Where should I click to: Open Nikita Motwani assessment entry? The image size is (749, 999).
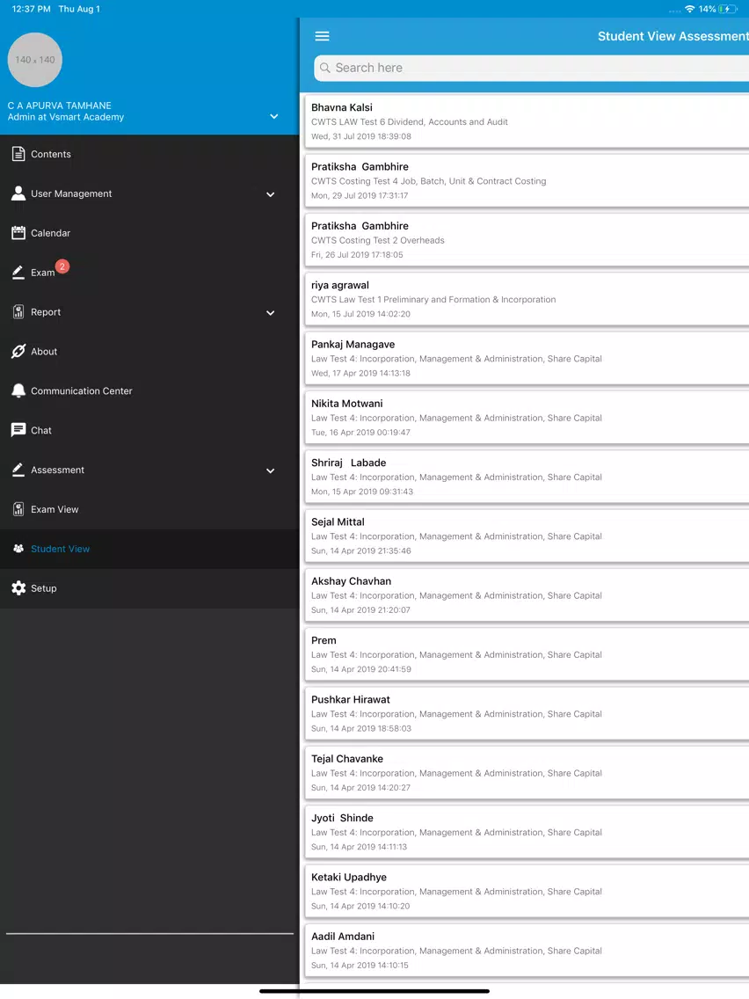pos(527,418)
